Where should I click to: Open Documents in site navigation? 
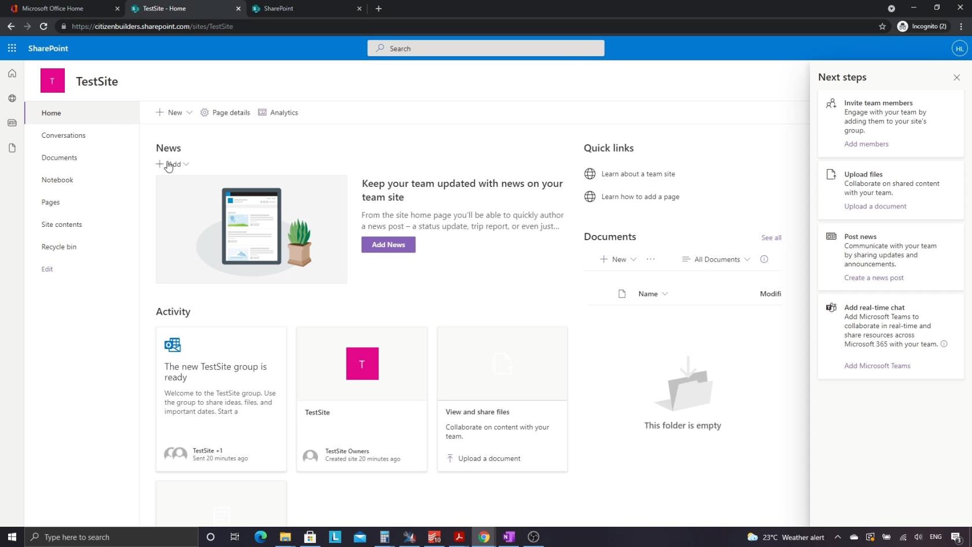pos(59,157)
